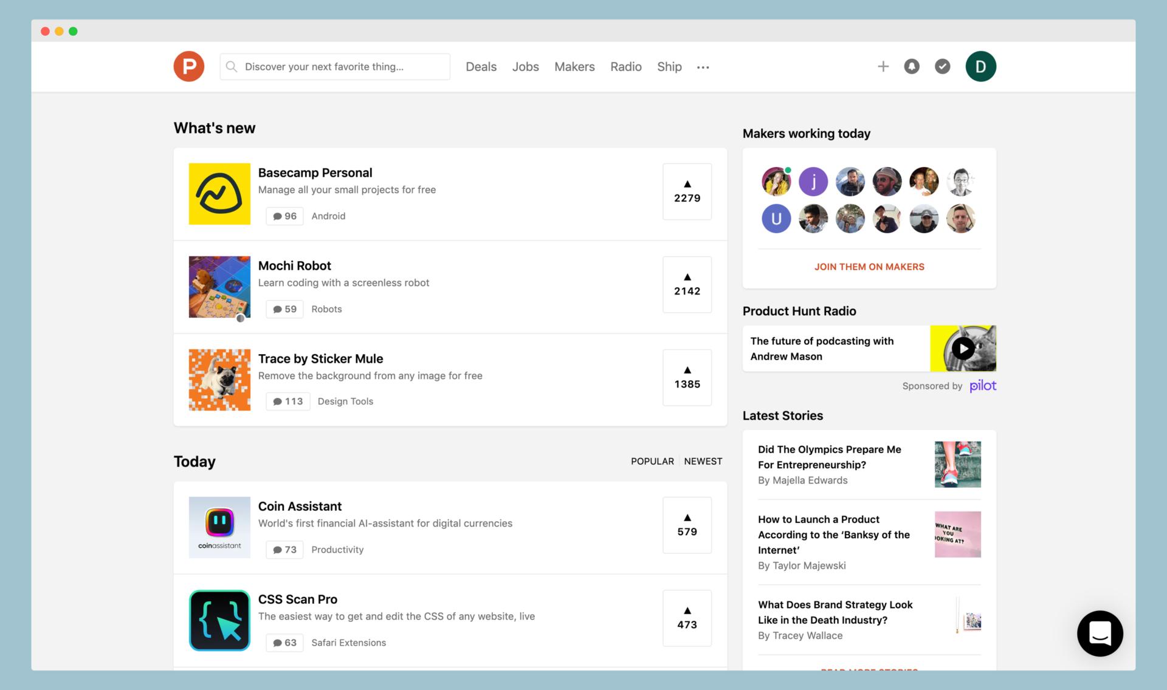This screenshot has width=1167, height=690.
Task: Click the plus icon to submit a product
Action: (x=883, y=66)
